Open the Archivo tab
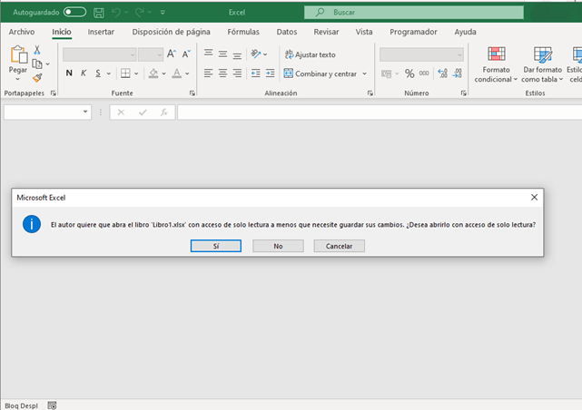Image resolution: width=582 pixels, height=410 pixels. pyautogui.click(x=22, y=32)
